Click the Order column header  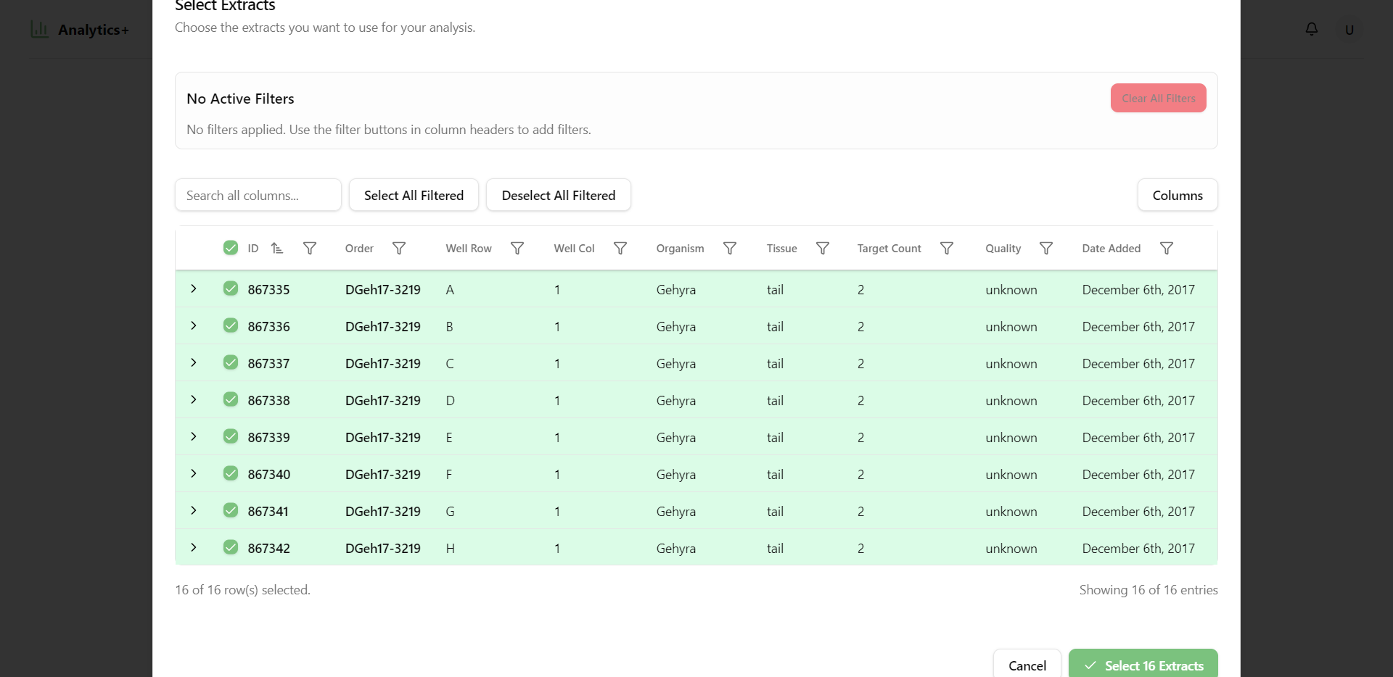pyautogui.click(x=359, y=249)
